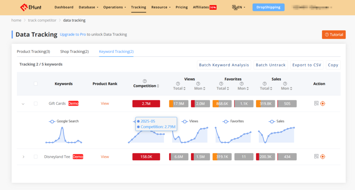Open keyword analysis icon for Disneyland Tee
355x190 pixels.
(x=316, y=156)
